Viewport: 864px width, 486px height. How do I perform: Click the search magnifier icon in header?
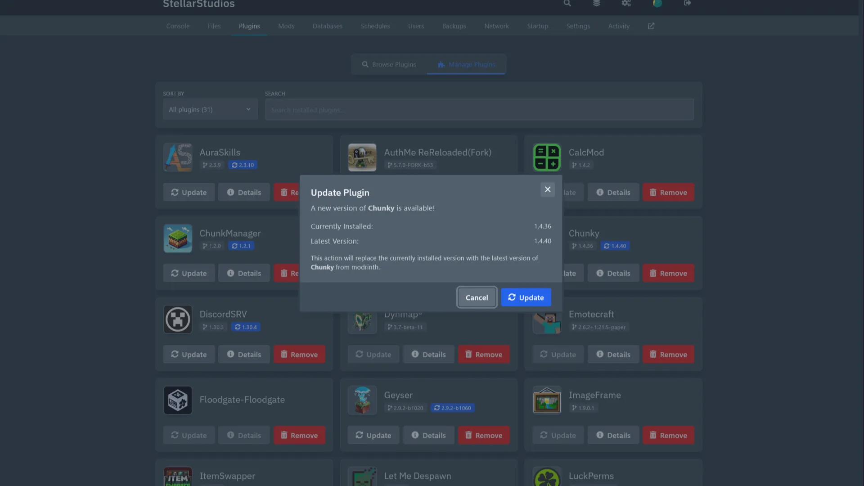point(567,4)
